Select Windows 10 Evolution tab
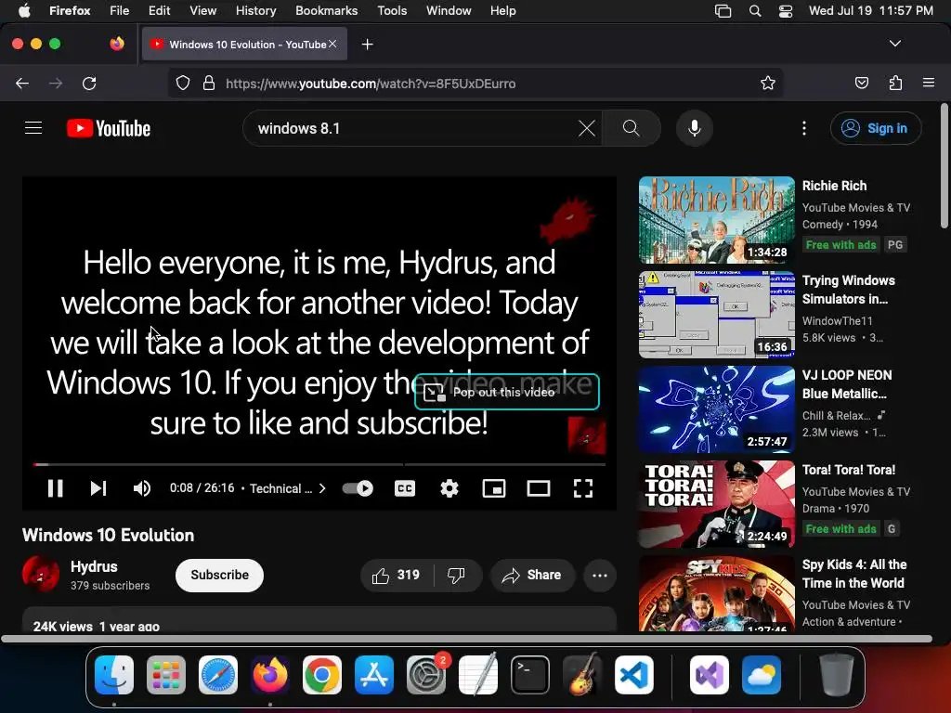The width and height of the screenshot is (951, 713). [244, 44]
